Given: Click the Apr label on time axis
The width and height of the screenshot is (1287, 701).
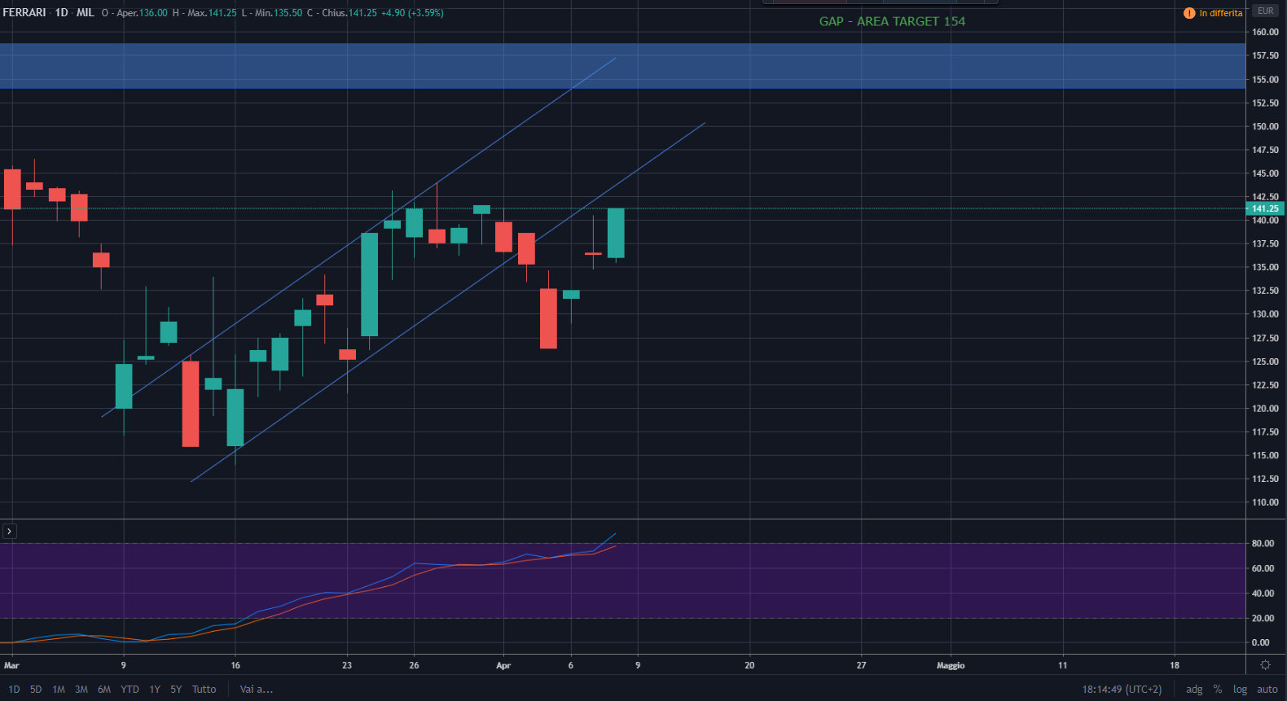Looking at the screenshot, I should [503, 665].
